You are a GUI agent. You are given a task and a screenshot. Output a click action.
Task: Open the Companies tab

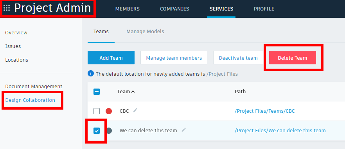(174, 9)
